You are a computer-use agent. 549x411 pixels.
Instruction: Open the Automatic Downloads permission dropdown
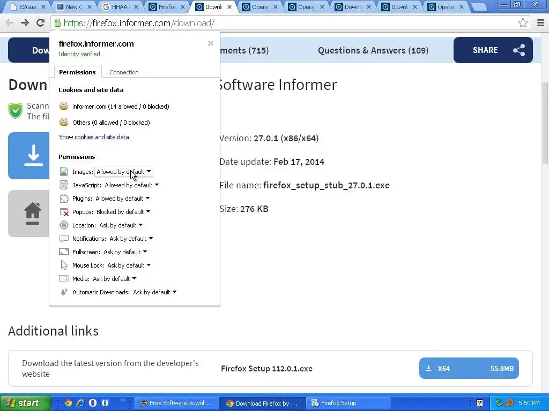(x=155, y=292)
